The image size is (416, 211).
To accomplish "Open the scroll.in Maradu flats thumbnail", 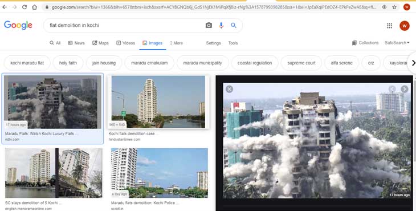I will tap(160, 173).
